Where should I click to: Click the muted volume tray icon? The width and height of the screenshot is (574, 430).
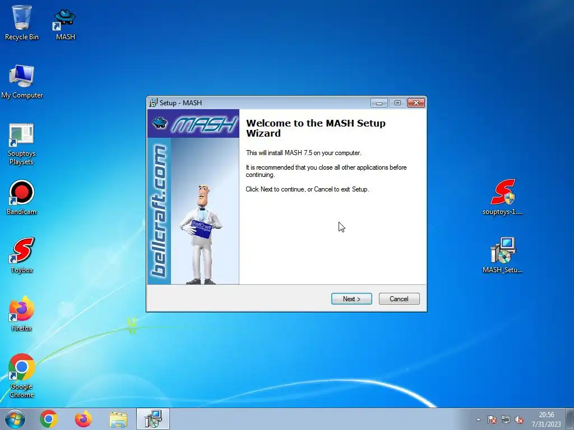point(519,419)
